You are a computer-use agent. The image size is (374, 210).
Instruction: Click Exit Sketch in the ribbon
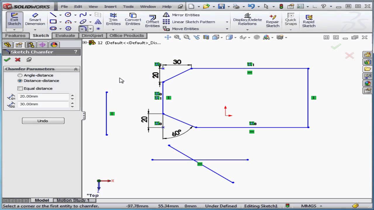click(x=14, y=19)
